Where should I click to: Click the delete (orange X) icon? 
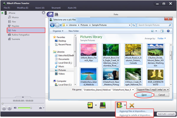pos(132,105)
